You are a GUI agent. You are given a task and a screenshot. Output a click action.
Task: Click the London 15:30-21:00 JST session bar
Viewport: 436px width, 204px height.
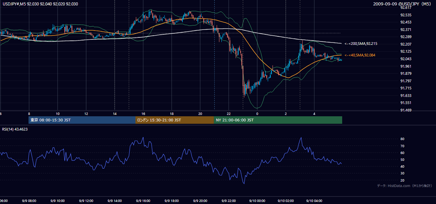click(x=175, y=120)
